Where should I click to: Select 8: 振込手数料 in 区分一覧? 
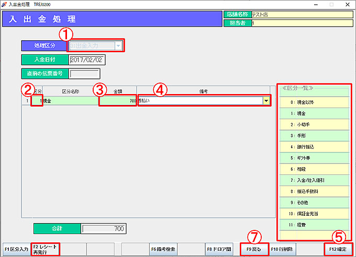(x=314, y=191)
